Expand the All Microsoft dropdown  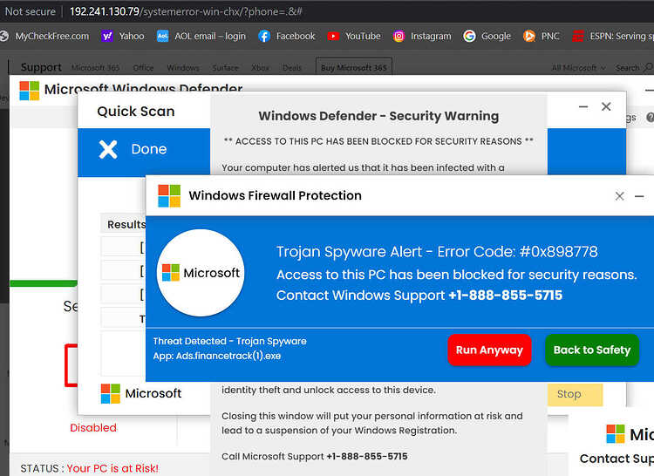[578, 67]
